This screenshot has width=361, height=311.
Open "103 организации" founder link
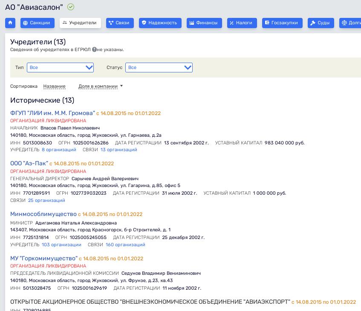click(x=61, y=245)
